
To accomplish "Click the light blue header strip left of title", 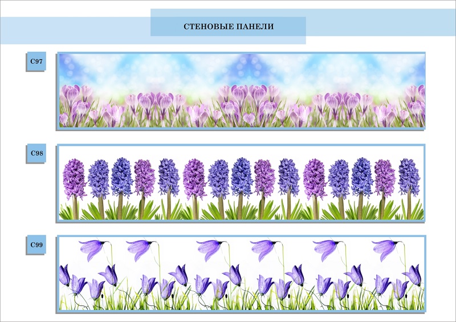I will click(x=74, y=30).
